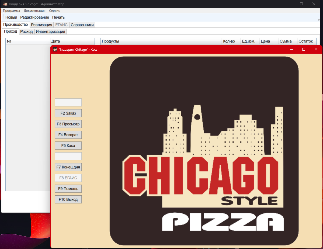Click the Новый toolbar button
Viewport: 323px width, 249px height.
tap(11, 17)
